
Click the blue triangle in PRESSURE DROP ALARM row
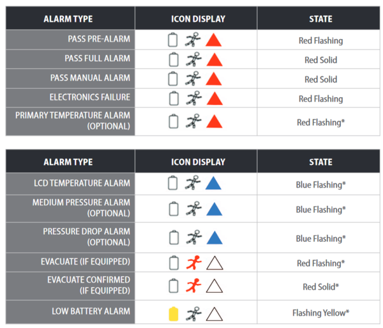[213, 238]
